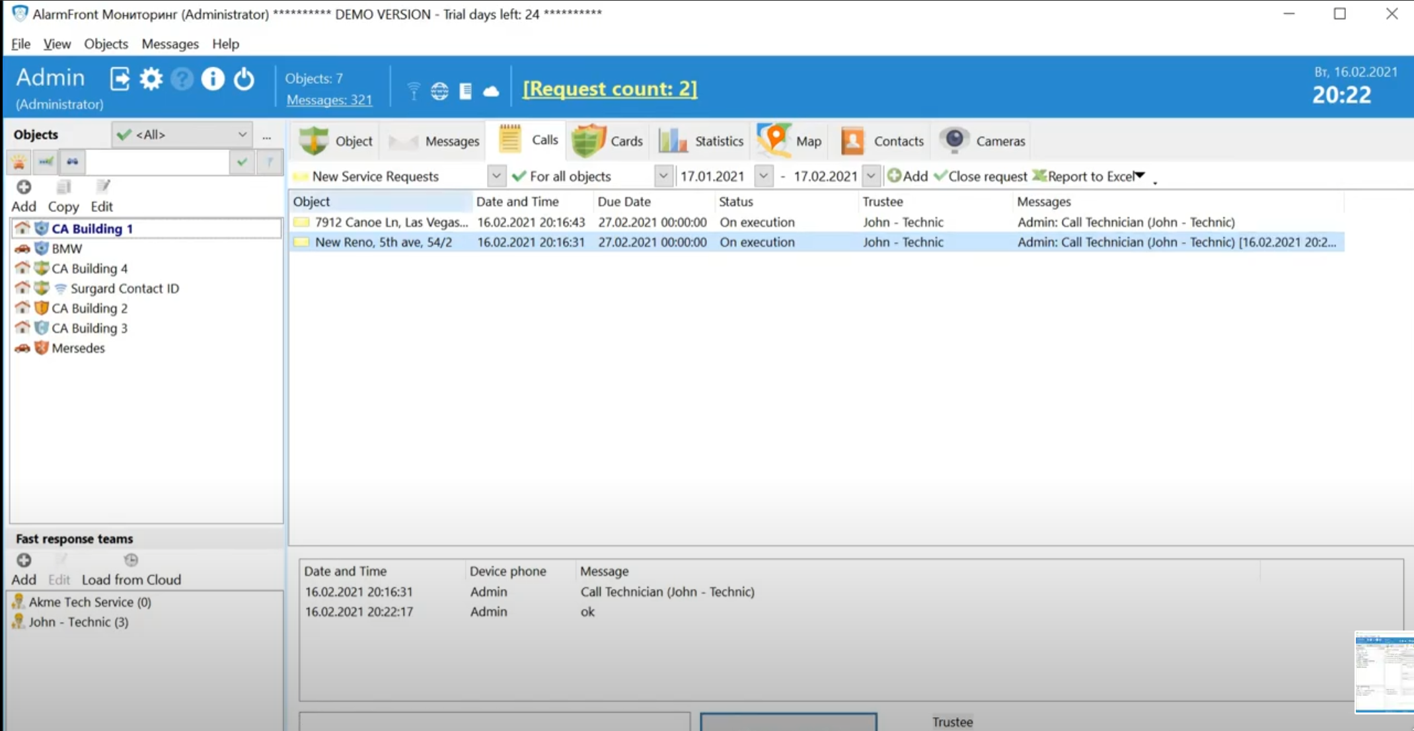1414x731 pixels.
Task: Open the Messages menu in menu bar
Action: (170, 44)
